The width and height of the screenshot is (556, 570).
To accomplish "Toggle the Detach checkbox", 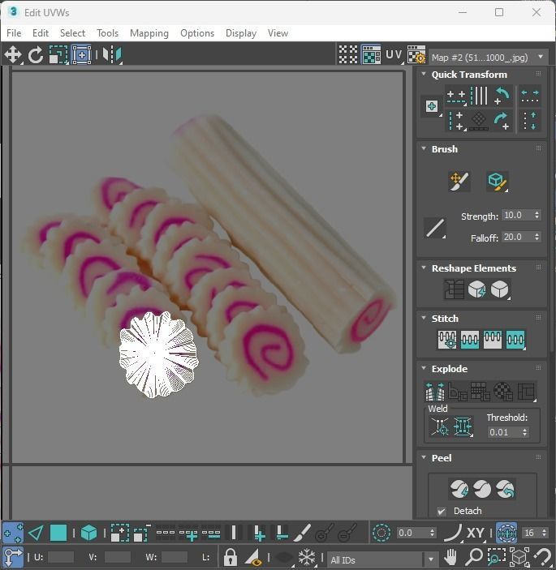I will [441, 511].
